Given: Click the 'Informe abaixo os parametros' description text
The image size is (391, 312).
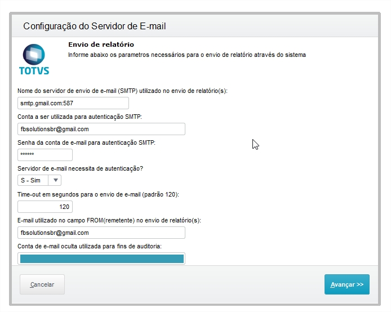Looking at the screenshot, I should pos(186,55).
